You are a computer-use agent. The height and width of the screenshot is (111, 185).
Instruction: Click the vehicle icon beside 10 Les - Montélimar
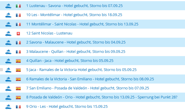pos(9,15)
